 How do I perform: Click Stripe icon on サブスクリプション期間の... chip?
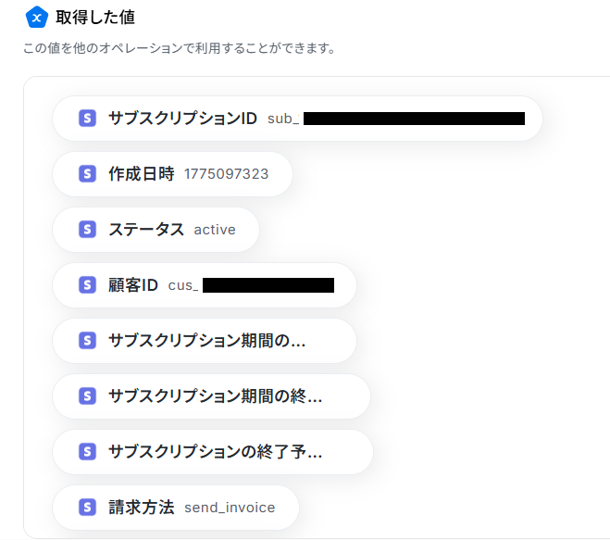click(88, 341)
